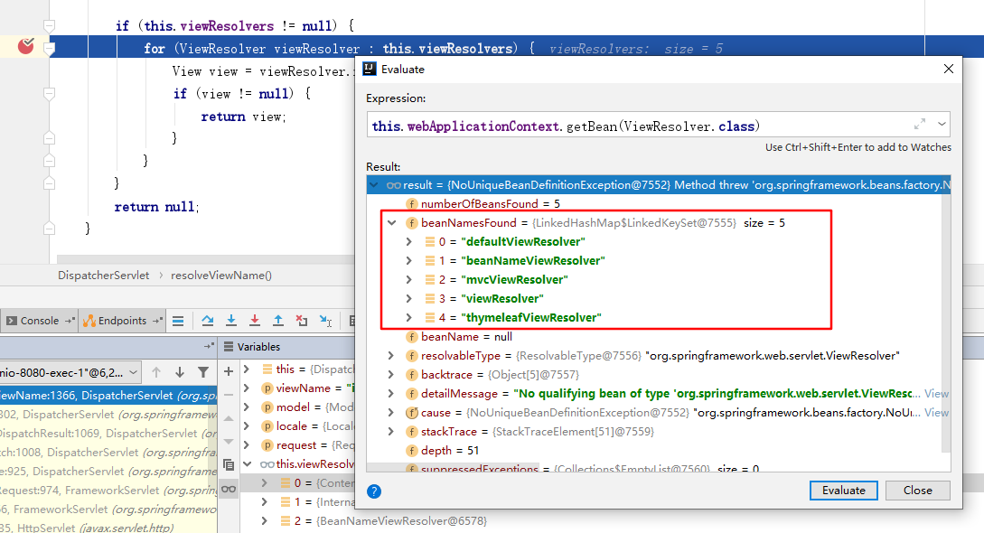Viewport: 984px width, 533px height.
Task: Click the frames filter funnel icon
Action: [203, 372]
